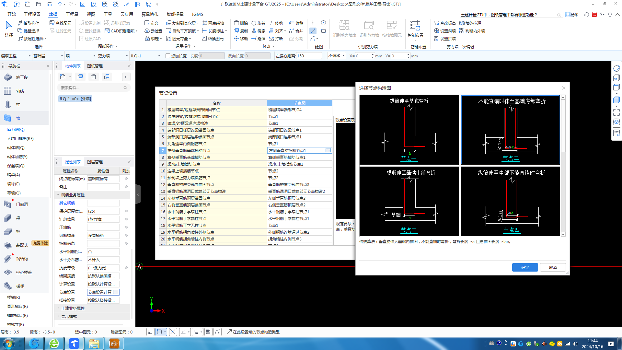This screenshot has height=350, width=622.
Task: Click the save icon in quick access bar
Action: (50, 4)
